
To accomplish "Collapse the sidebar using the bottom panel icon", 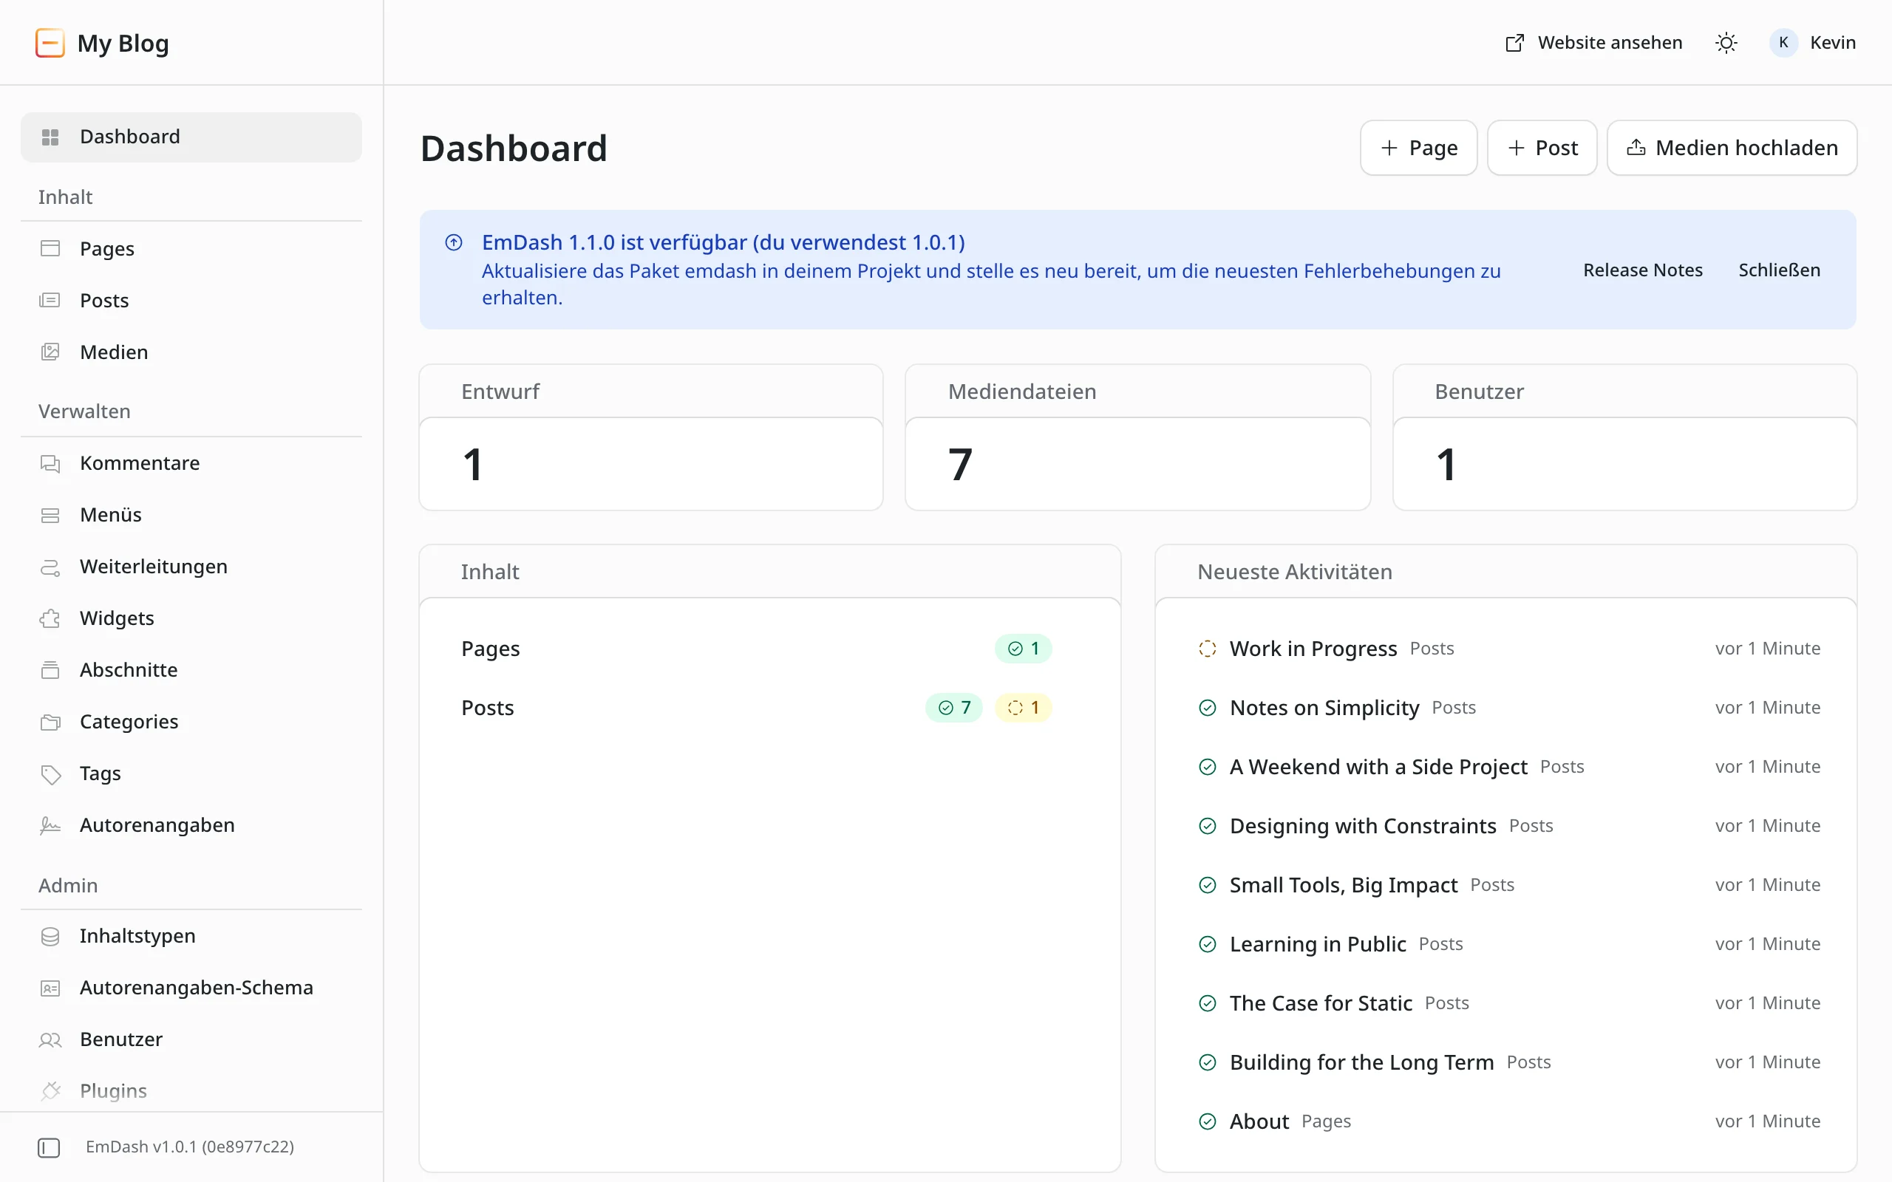I will 49,1147.
